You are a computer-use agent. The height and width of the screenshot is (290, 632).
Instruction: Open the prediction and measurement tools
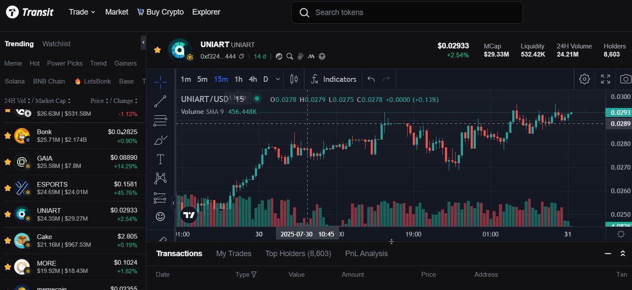[160, 198]
